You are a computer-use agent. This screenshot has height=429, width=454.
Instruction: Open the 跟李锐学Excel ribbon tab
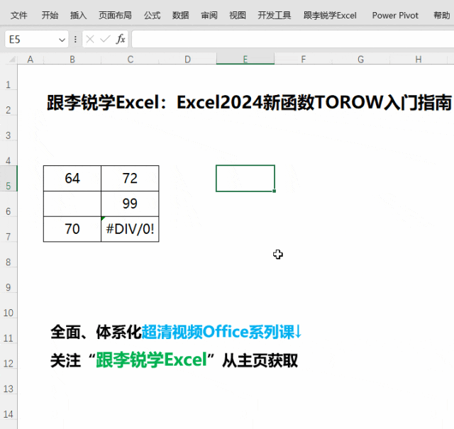click(330, 16)
